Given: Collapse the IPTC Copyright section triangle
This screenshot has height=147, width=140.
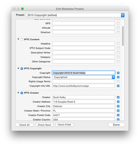Looking at the screenshot, I should tap(18, 68).
